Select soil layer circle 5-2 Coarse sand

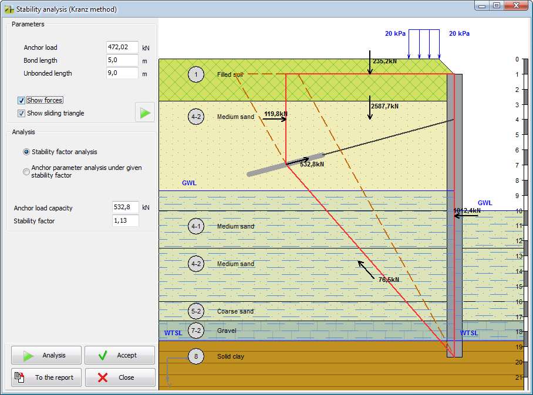(x=196, y=311)
